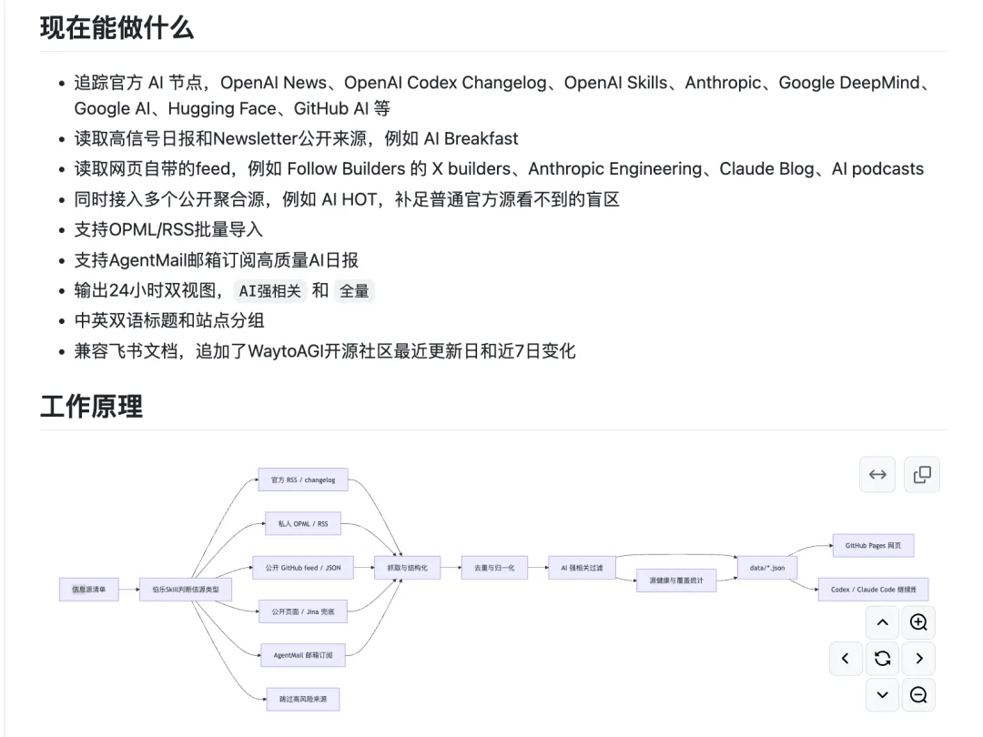983x737 pixels.
Task: Click the bullet mentioning 'Follow Builders 的 X builders'
Action: point(499,168)
